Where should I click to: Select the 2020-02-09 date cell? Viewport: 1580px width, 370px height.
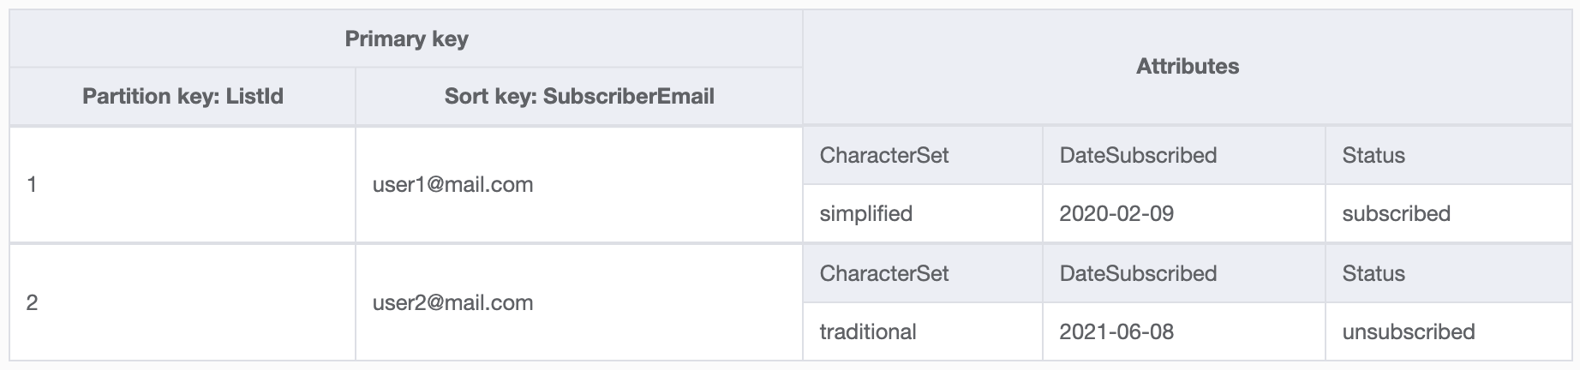pyautogui.click(x=1116, y=214)
